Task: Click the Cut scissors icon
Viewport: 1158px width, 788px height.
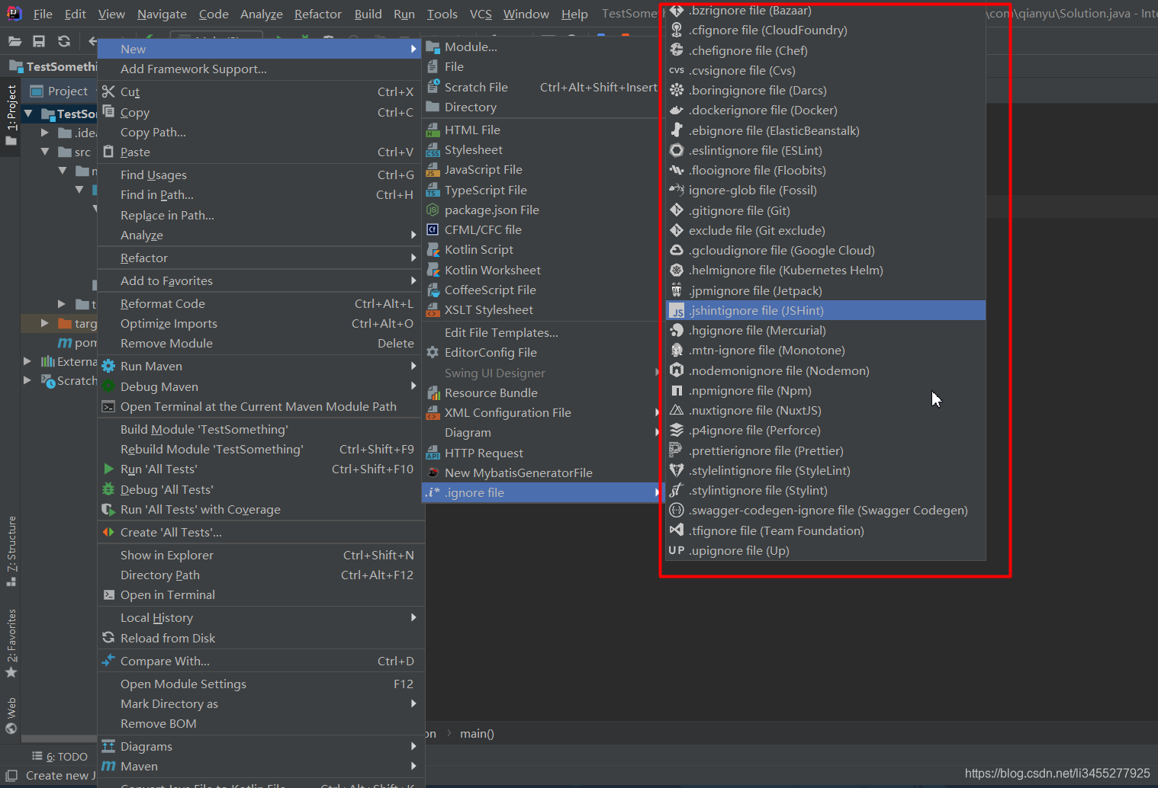Action: tap(108, 91)
